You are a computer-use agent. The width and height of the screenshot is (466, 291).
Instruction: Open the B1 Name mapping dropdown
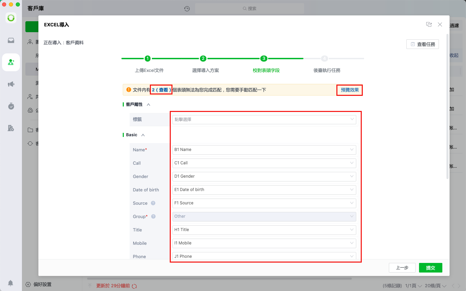click(264, 150)
